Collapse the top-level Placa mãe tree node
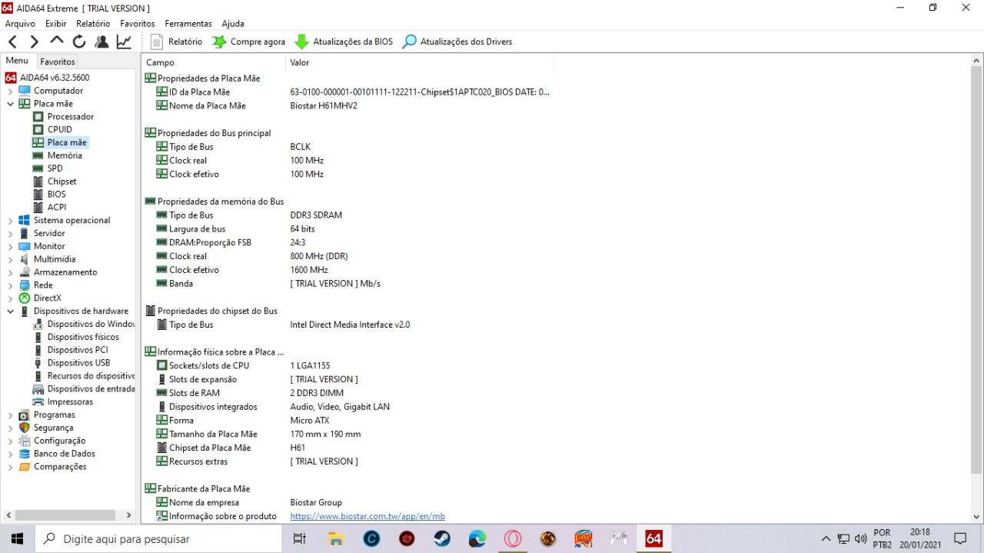This screenshot has height=553, width=984. click(x=11, y=104)
